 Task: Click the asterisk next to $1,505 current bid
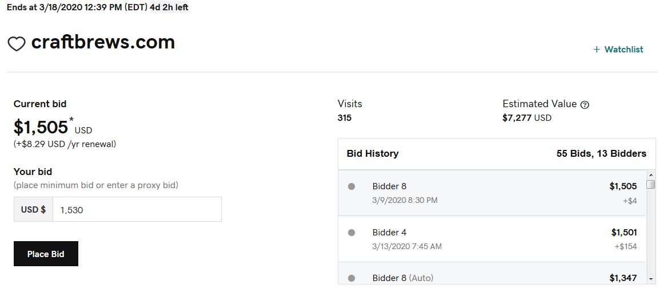(71, 120)
